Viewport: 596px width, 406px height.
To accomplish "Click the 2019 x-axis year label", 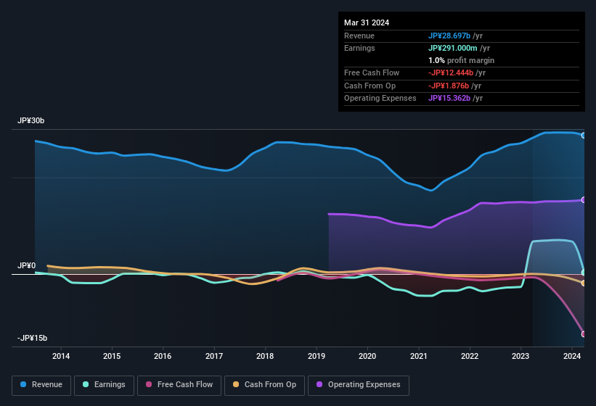I will click(x=317, y=356).
